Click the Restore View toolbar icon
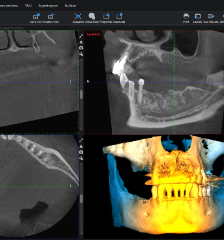 click(52, 16)
